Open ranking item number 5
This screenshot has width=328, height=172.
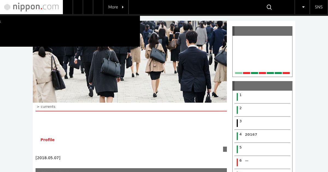pyautogui.click(x=262, y=149)
